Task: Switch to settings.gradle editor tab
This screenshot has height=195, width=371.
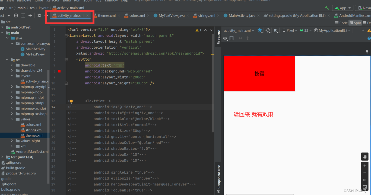Action: (x=297, y=16)
